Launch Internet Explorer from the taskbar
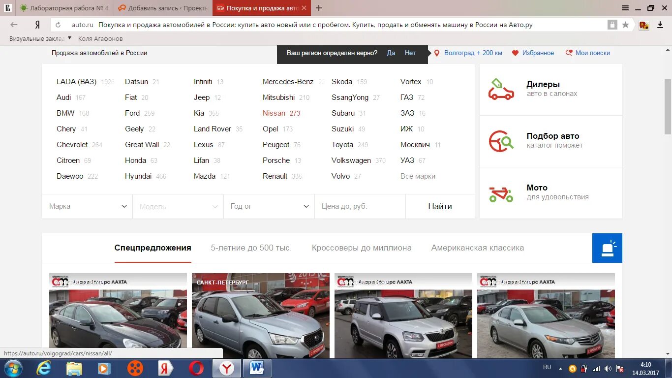 [43, 368]
